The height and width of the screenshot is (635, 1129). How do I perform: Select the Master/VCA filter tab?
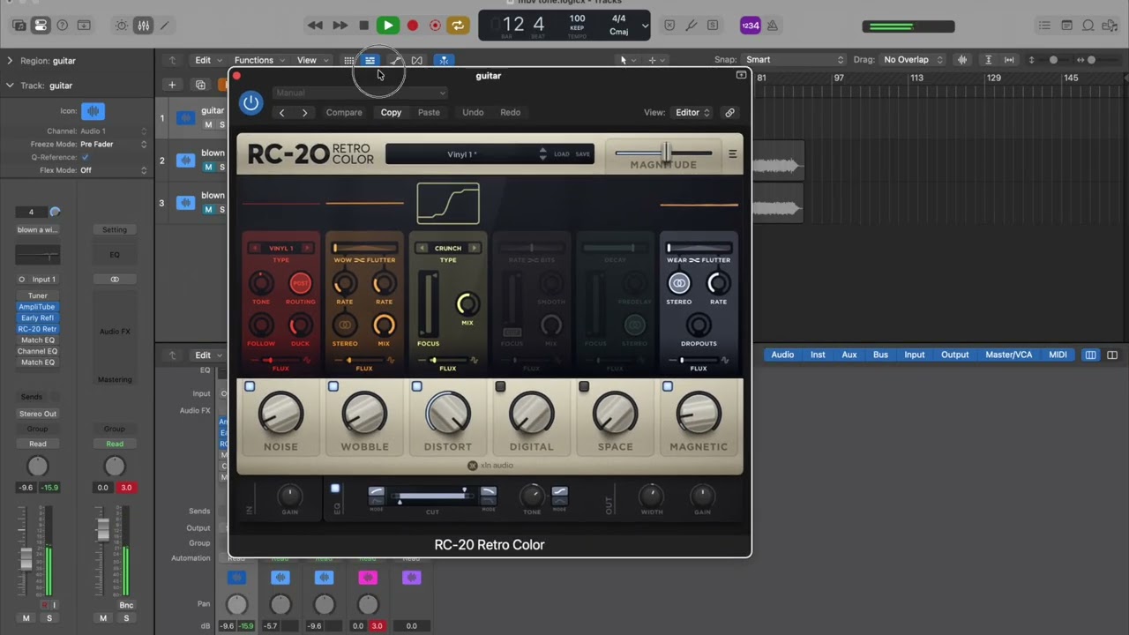[x=1008, y=355]
